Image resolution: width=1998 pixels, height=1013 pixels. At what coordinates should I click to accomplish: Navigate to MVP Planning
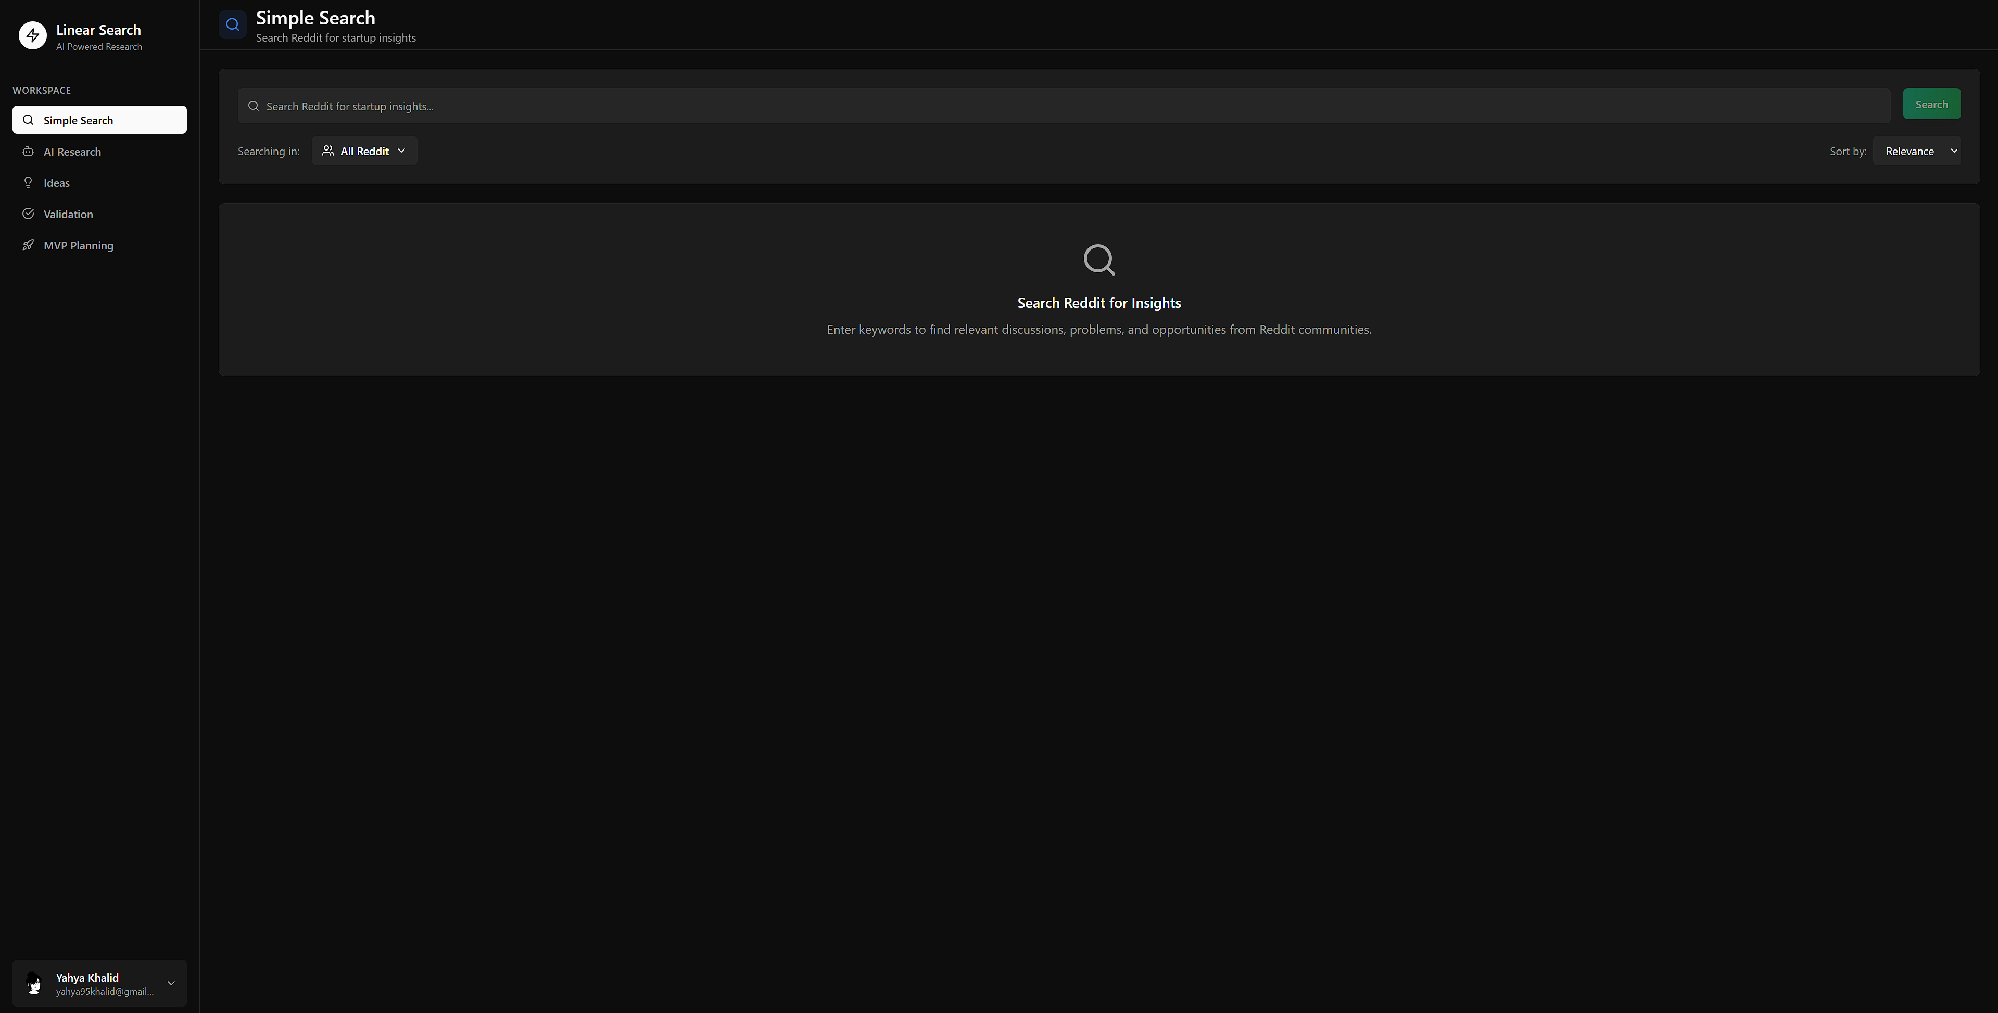pos(78,245)
